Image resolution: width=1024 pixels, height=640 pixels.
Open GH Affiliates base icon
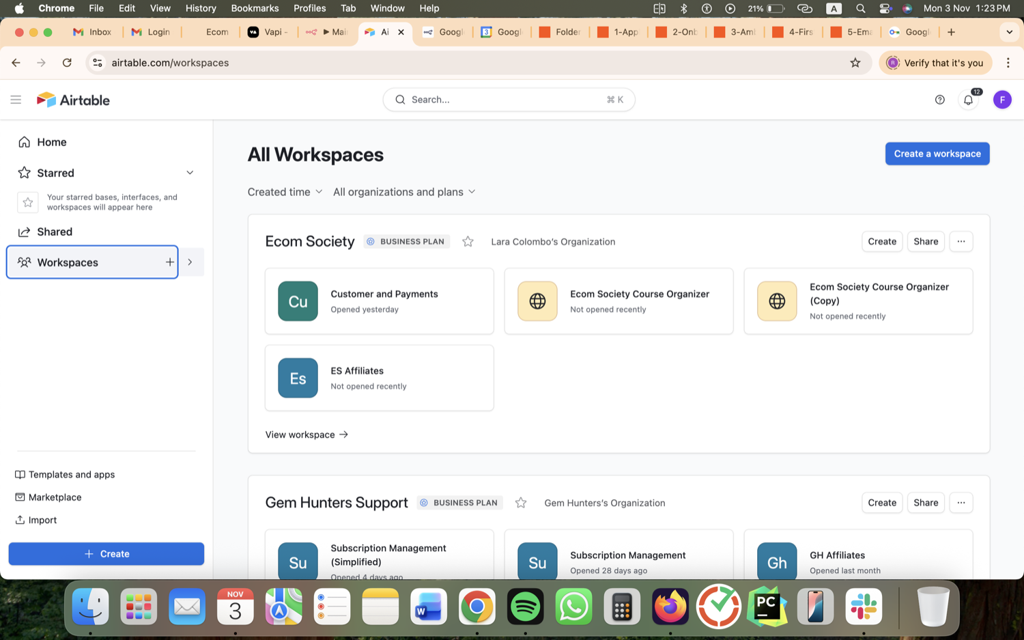pyautogui.click(x=777, y=561)
